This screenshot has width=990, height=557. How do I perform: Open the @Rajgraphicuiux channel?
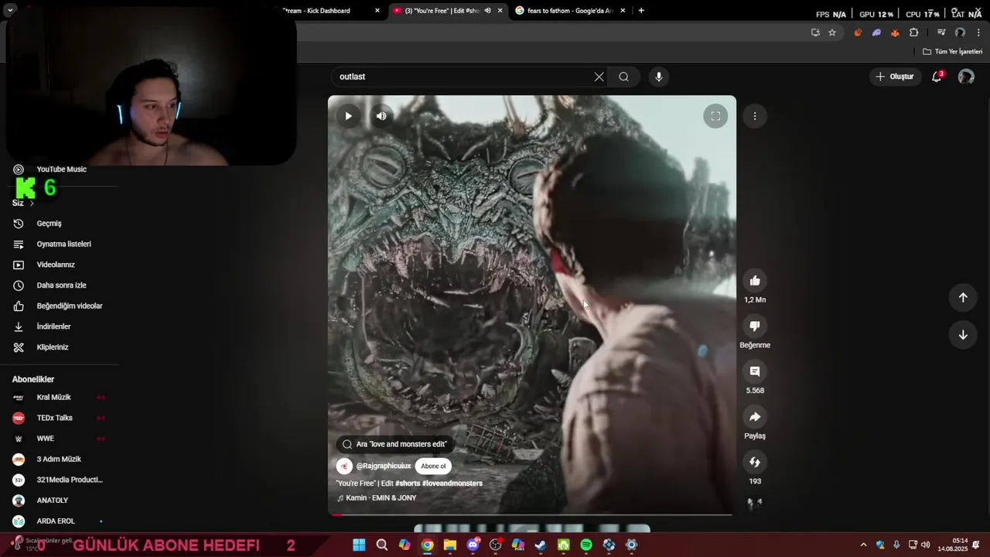(384, 466)
